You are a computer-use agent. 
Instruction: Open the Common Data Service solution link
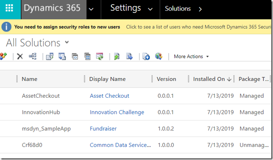(x=120, y=145)
